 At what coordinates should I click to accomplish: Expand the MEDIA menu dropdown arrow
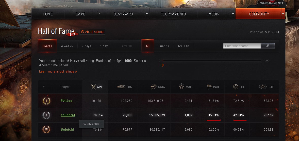point(233,14)
